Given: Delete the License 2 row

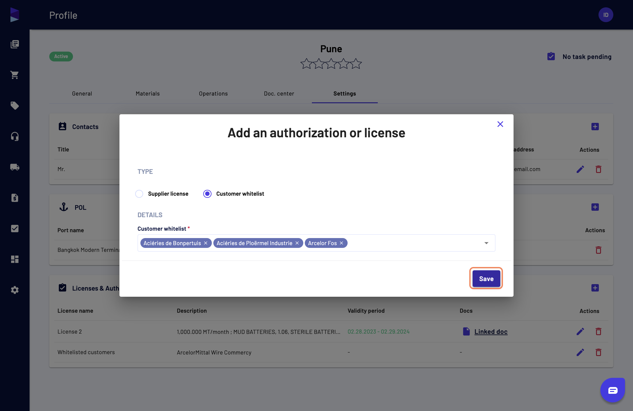Looking at the screenshot, I should (599, 331).
